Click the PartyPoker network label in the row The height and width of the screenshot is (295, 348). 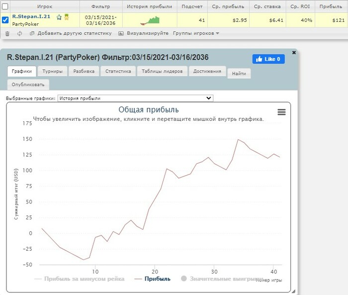click(25, 24)
